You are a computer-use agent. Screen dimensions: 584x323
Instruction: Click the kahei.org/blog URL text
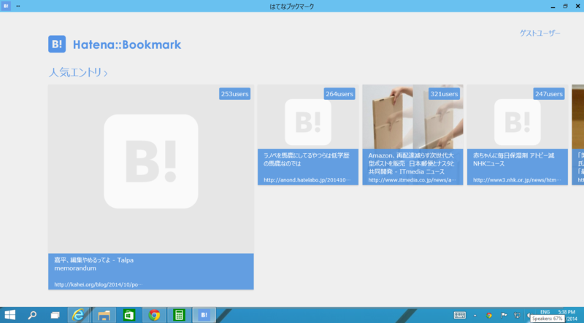99,284
